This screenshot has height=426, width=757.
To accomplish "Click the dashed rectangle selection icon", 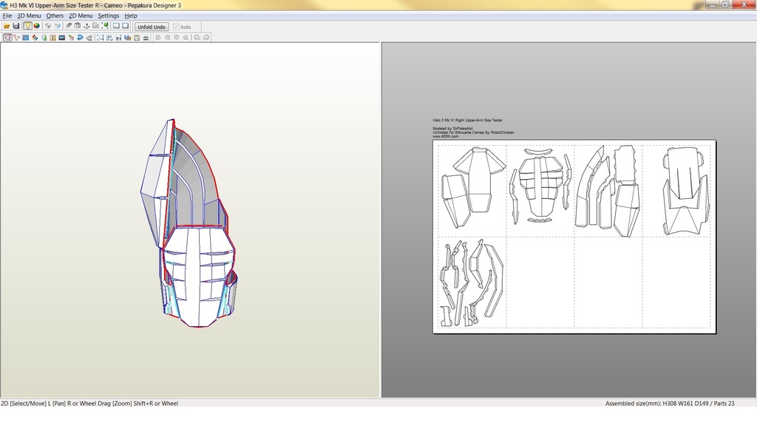I will 101,38.
